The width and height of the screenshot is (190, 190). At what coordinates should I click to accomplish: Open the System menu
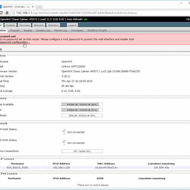tap(10, 25)
